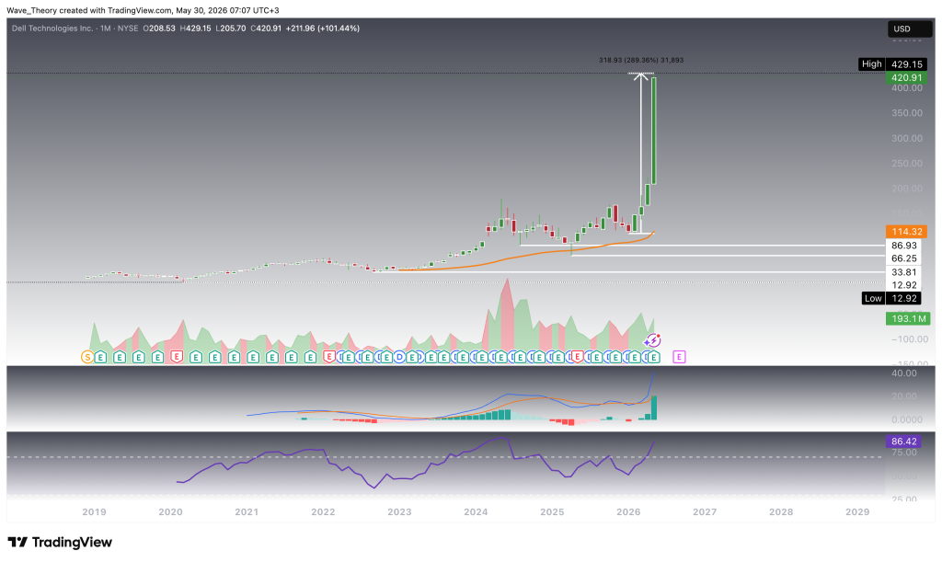Click the 2025 label on time axis
The height and width of the screenshot is (562, 942).
point(552,512)
